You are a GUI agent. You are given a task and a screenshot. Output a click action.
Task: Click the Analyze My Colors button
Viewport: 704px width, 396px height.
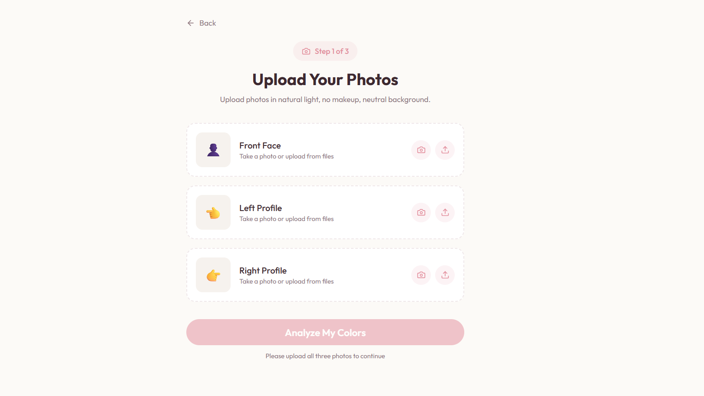pyautogui.click(x=325, y=332)
